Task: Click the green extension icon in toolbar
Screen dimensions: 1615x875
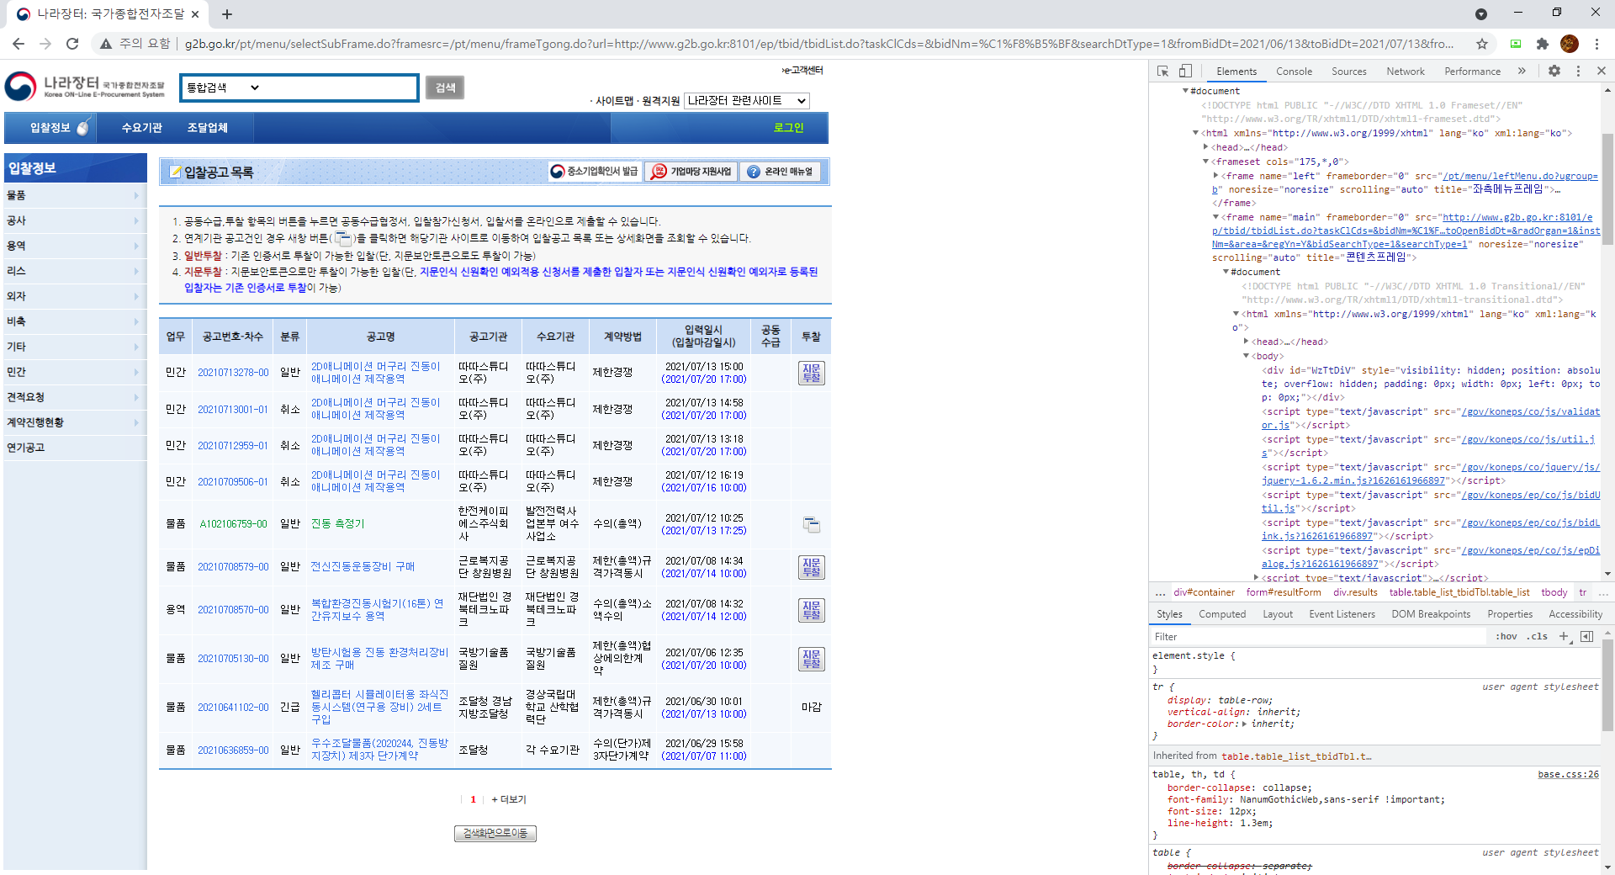Action: pos(1516,44)
